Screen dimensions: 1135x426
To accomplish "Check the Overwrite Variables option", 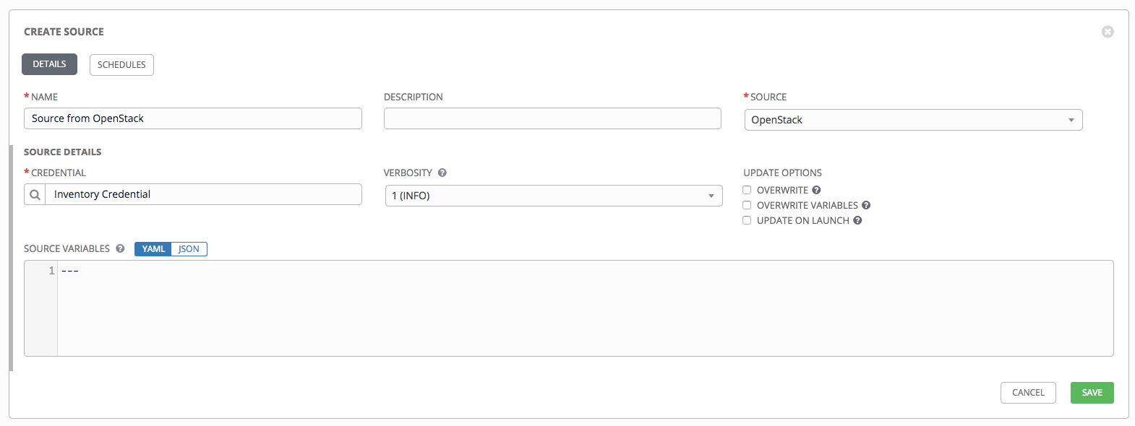I will (x=747, y=205).
